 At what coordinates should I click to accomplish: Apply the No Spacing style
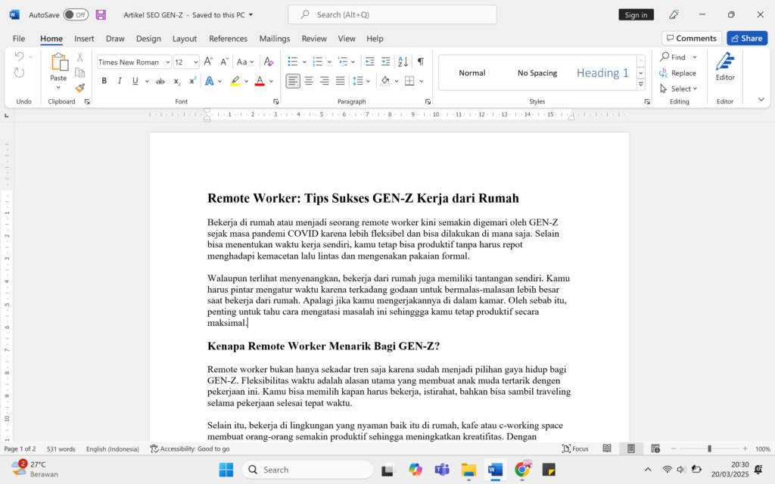537,73
